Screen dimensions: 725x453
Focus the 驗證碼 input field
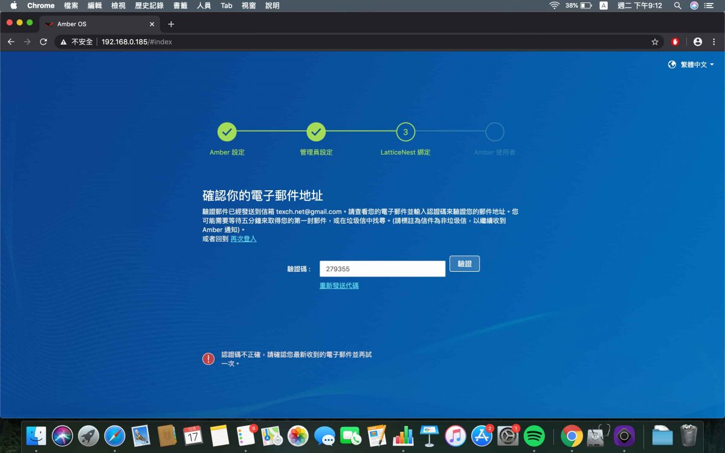tap(382, 269)
